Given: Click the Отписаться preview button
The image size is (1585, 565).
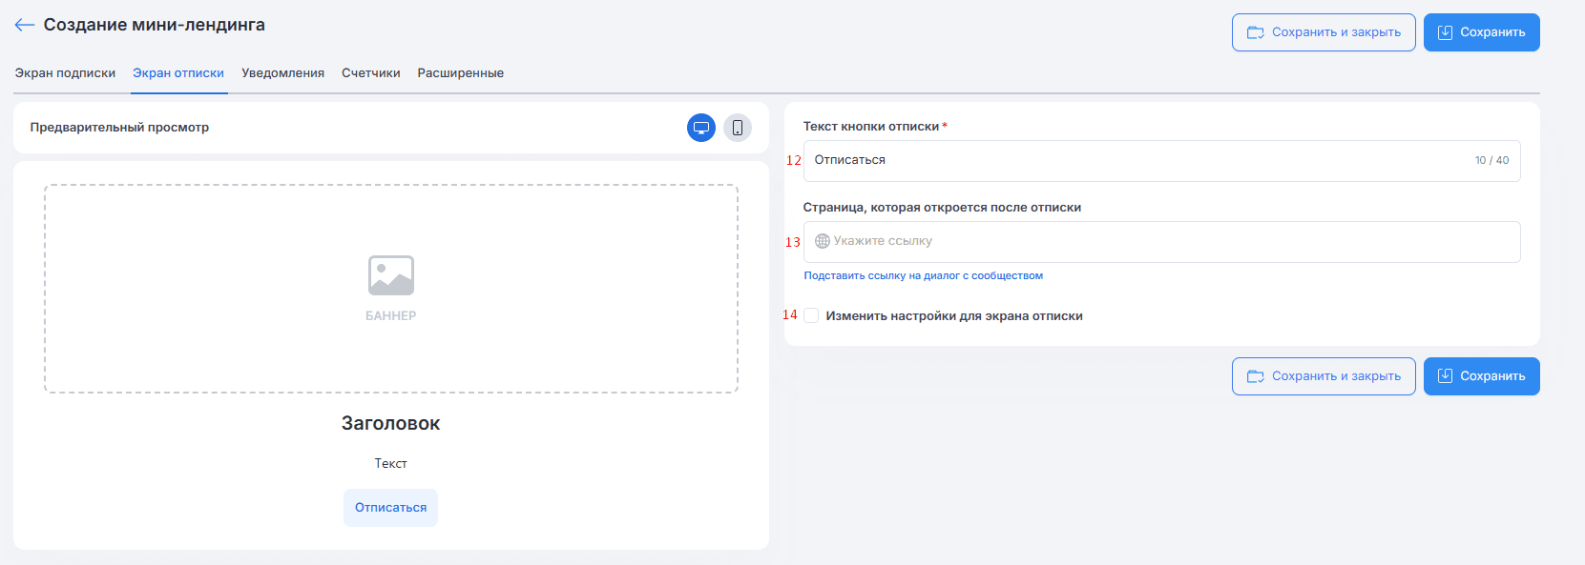Looking at the screenshot, I should pos(391,508).
